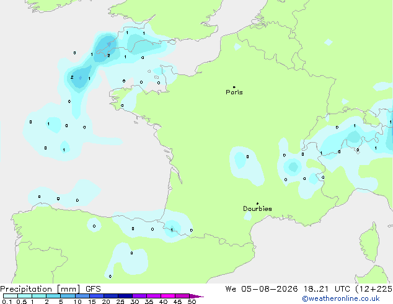Image resolution: width=393 pixels, height=304 pixels.
Task: Click the purple arrow tip past 50
Action: coord(196,296)
